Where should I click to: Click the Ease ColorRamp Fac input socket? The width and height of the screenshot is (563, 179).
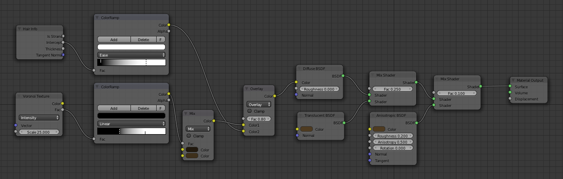tap(94, 71)
